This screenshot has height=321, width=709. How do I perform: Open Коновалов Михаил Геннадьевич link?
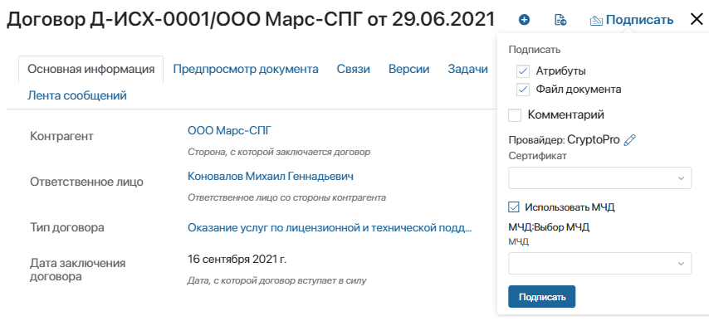[271, 177]
